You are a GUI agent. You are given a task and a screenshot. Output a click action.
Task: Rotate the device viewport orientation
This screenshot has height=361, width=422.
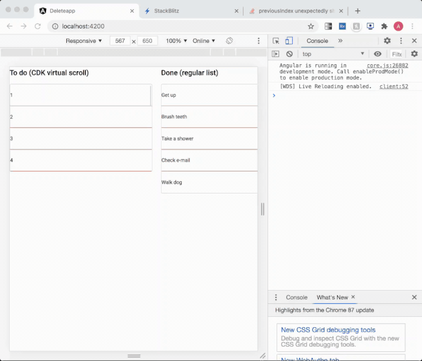[x=229, y=41]
